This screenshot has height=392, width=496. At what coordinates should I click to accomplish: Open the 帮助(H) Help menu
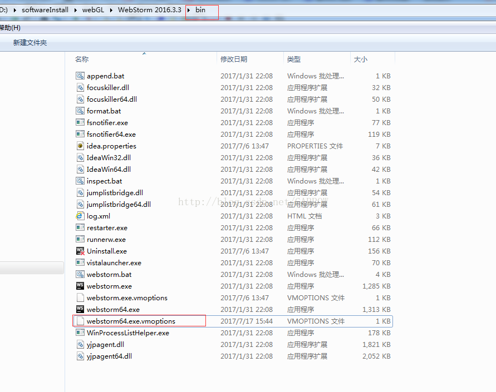pyautogui.click(x=10, y=28)
